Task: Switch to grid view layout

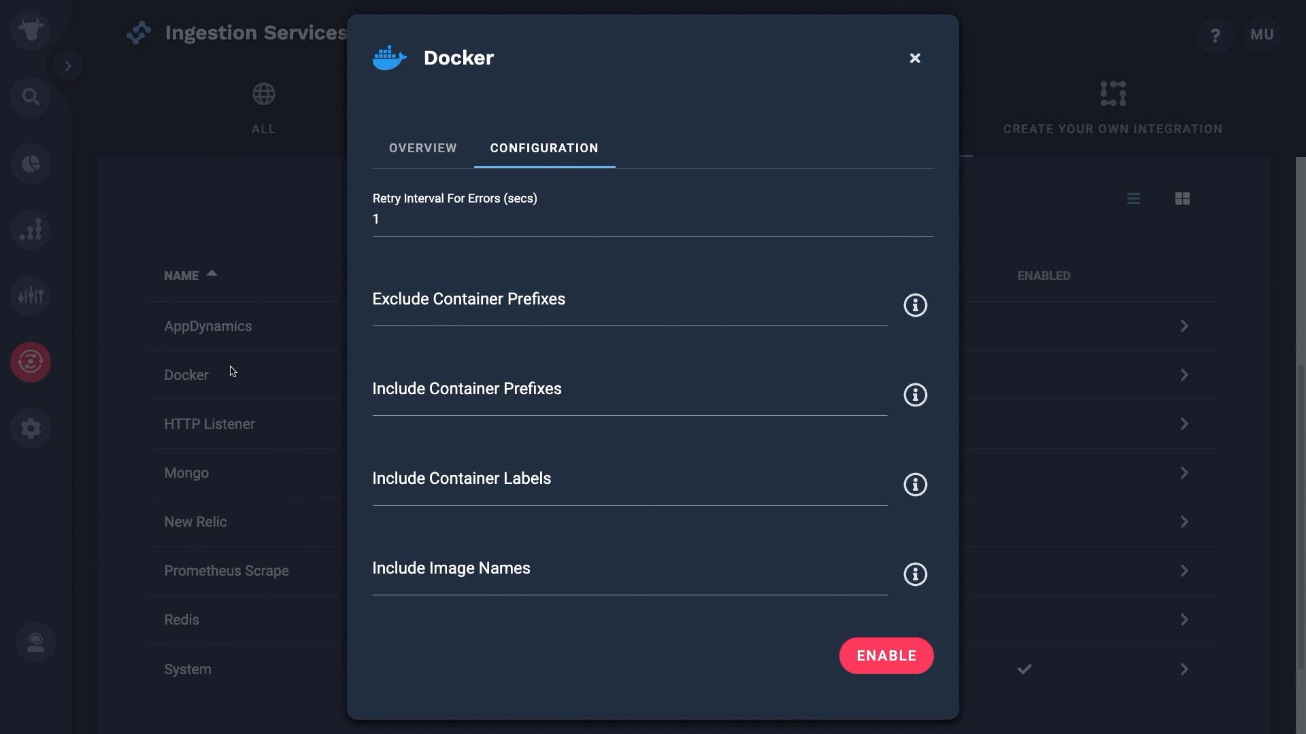Action: coord(1182,198)
